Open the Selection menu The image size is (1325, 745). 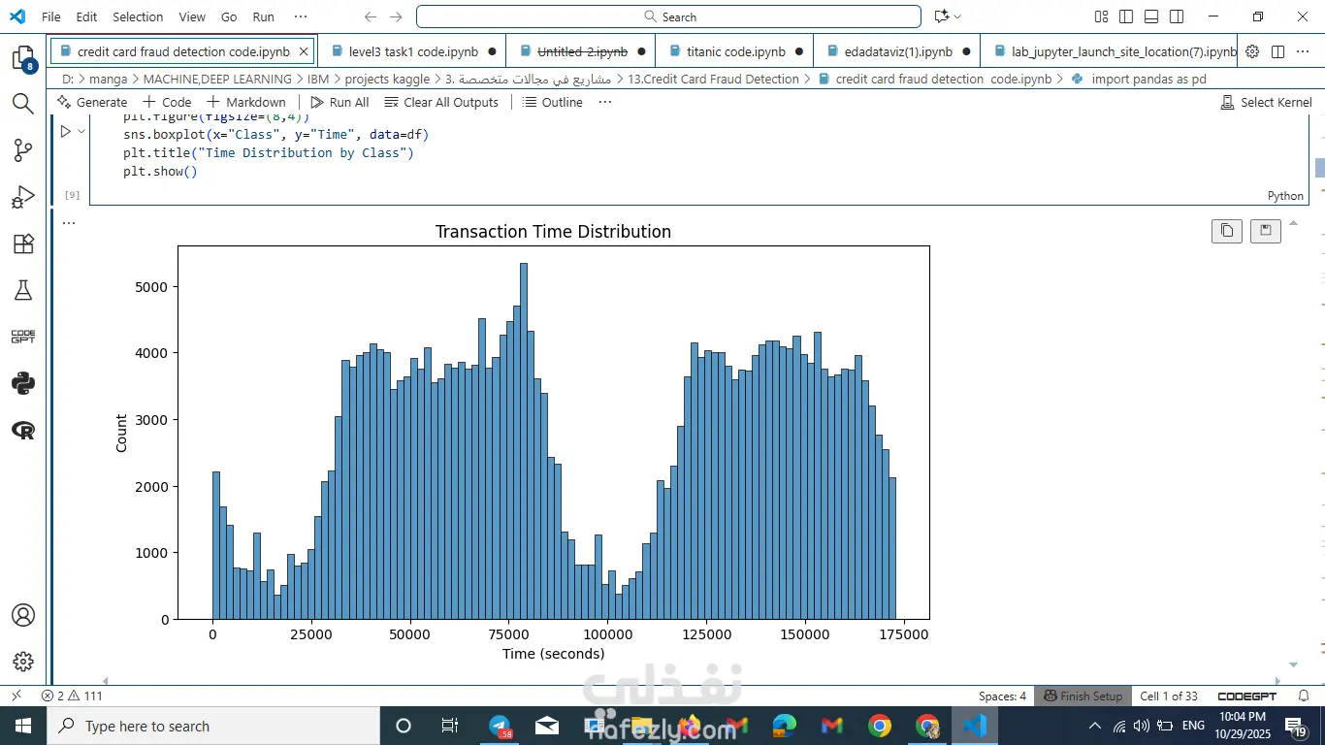pos(138,16)
